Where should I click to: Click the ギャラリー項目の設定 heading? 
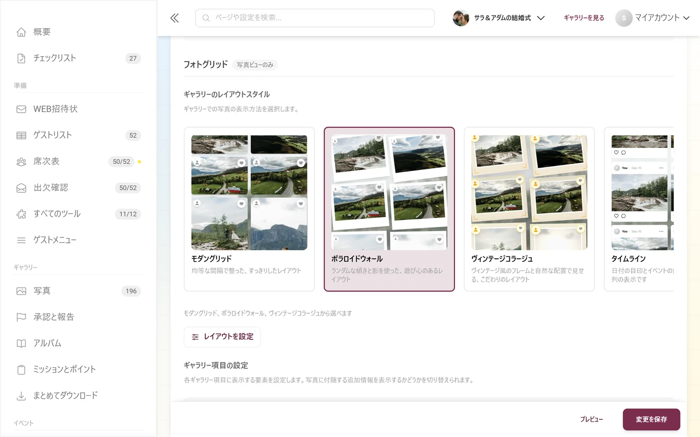[x=216, y=366]
